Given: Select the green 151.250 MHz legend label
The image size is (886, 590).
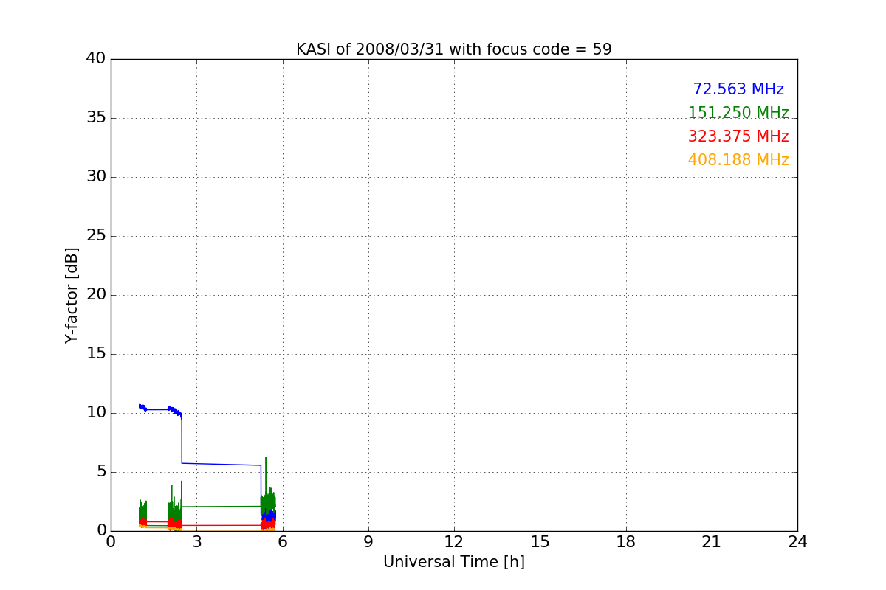Looking at the screenshot, I should (738, 113).
